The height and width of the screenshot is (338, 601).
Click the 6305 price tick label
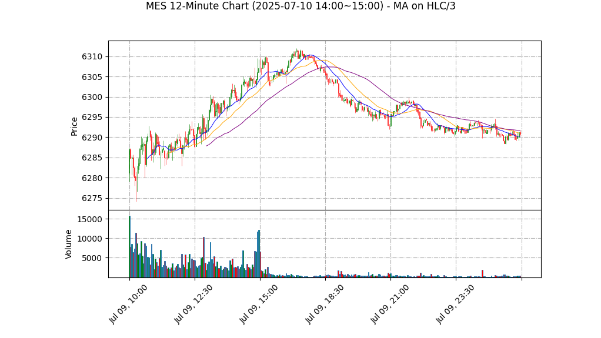[x=92, y=77]
